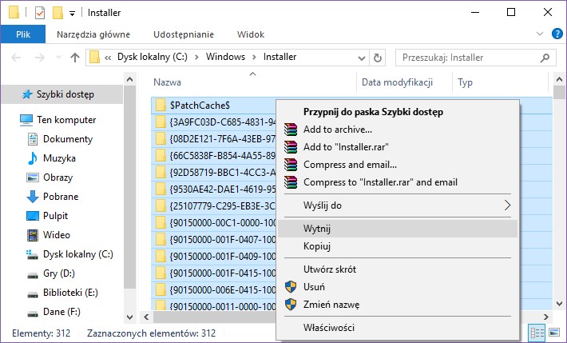Choose Utwórz skrót in context menu

[x=398, y=269]
